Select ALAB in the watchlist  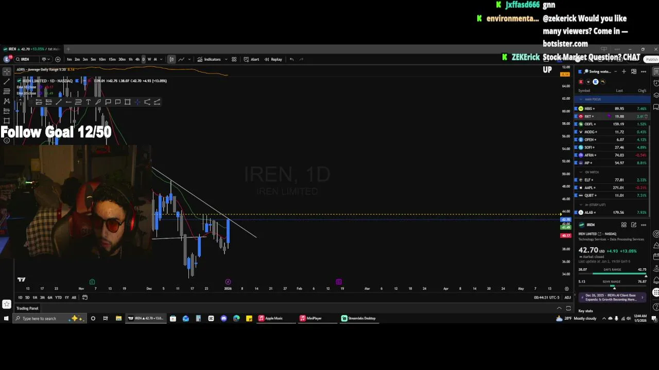(613, 212)
